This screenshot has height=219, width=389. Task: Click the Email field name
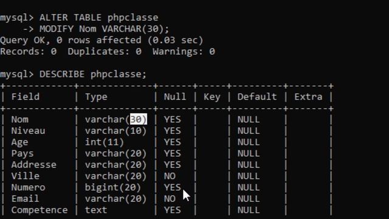25,199
